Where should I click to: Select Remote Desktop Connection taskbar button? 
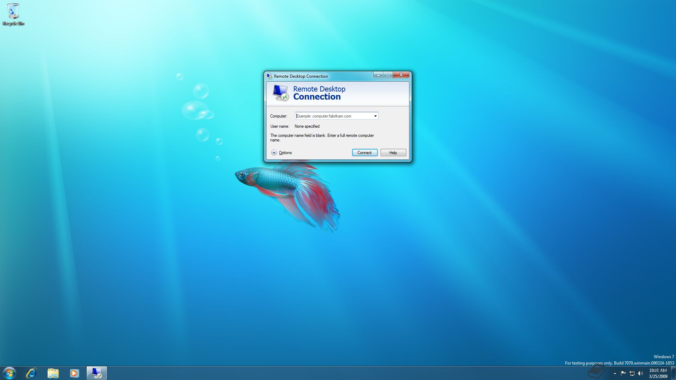click(x=96, y=373)
